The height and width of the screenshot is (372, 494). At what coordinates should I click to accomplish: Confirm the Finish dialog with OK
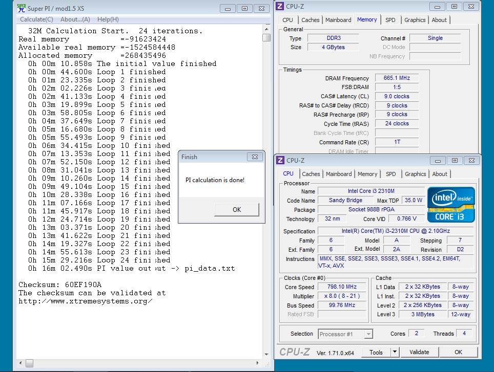[237, 210]
